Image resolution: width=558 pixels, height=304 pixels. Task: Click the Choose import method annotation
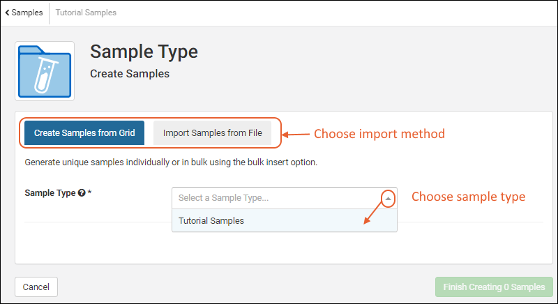pyautogui.click(x=379, y=133)
